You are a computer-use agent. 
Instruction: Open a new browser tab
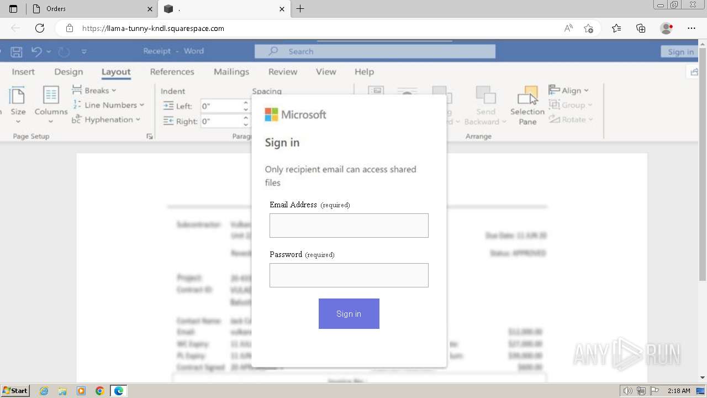click(300, 9)
